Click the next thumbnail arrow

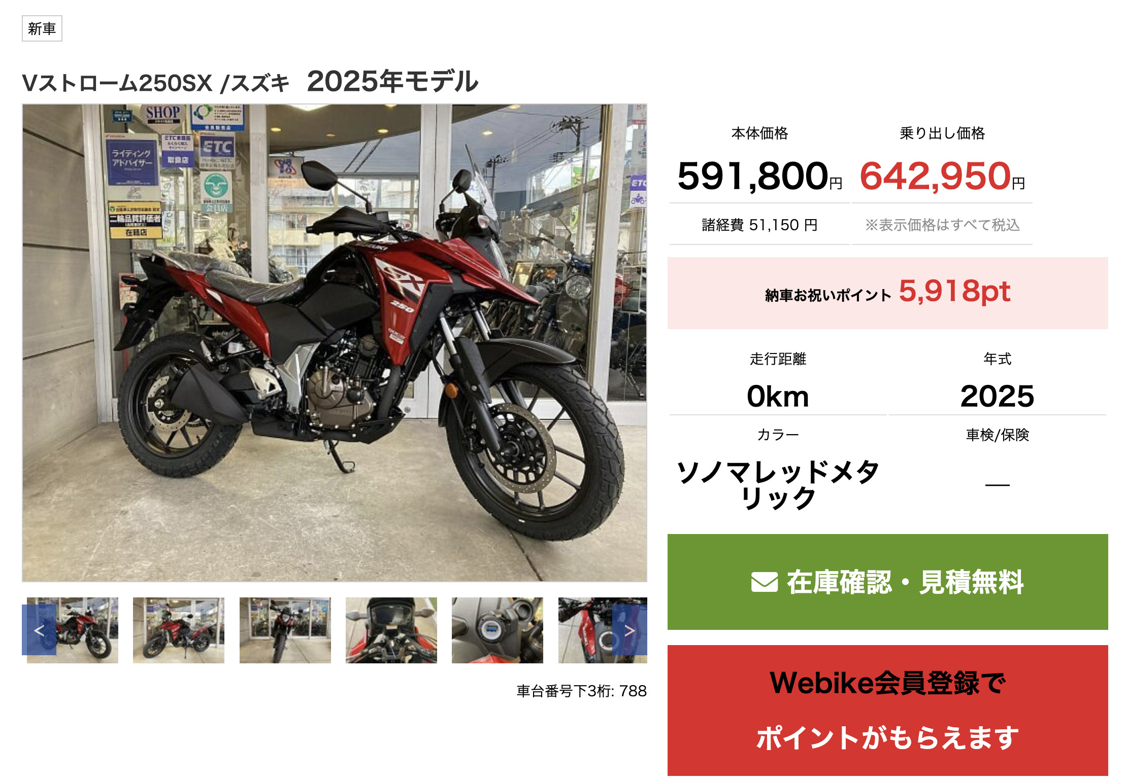(630, 630)
